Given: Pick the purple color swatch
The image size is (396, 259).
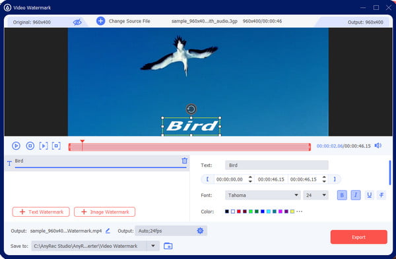Looking at the screenshot, I should (286, 212).
